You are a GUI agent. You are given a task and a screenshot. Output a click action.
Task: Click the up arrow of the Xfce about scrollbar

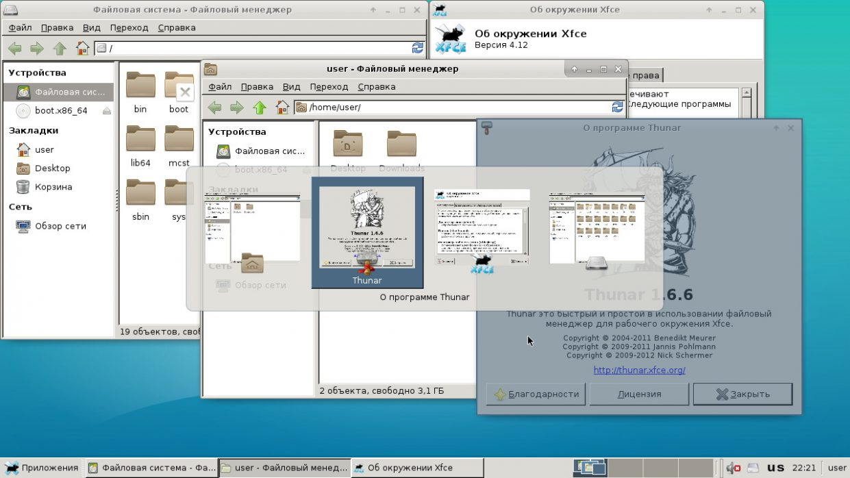pyautogui.click(x=747, y=92)
